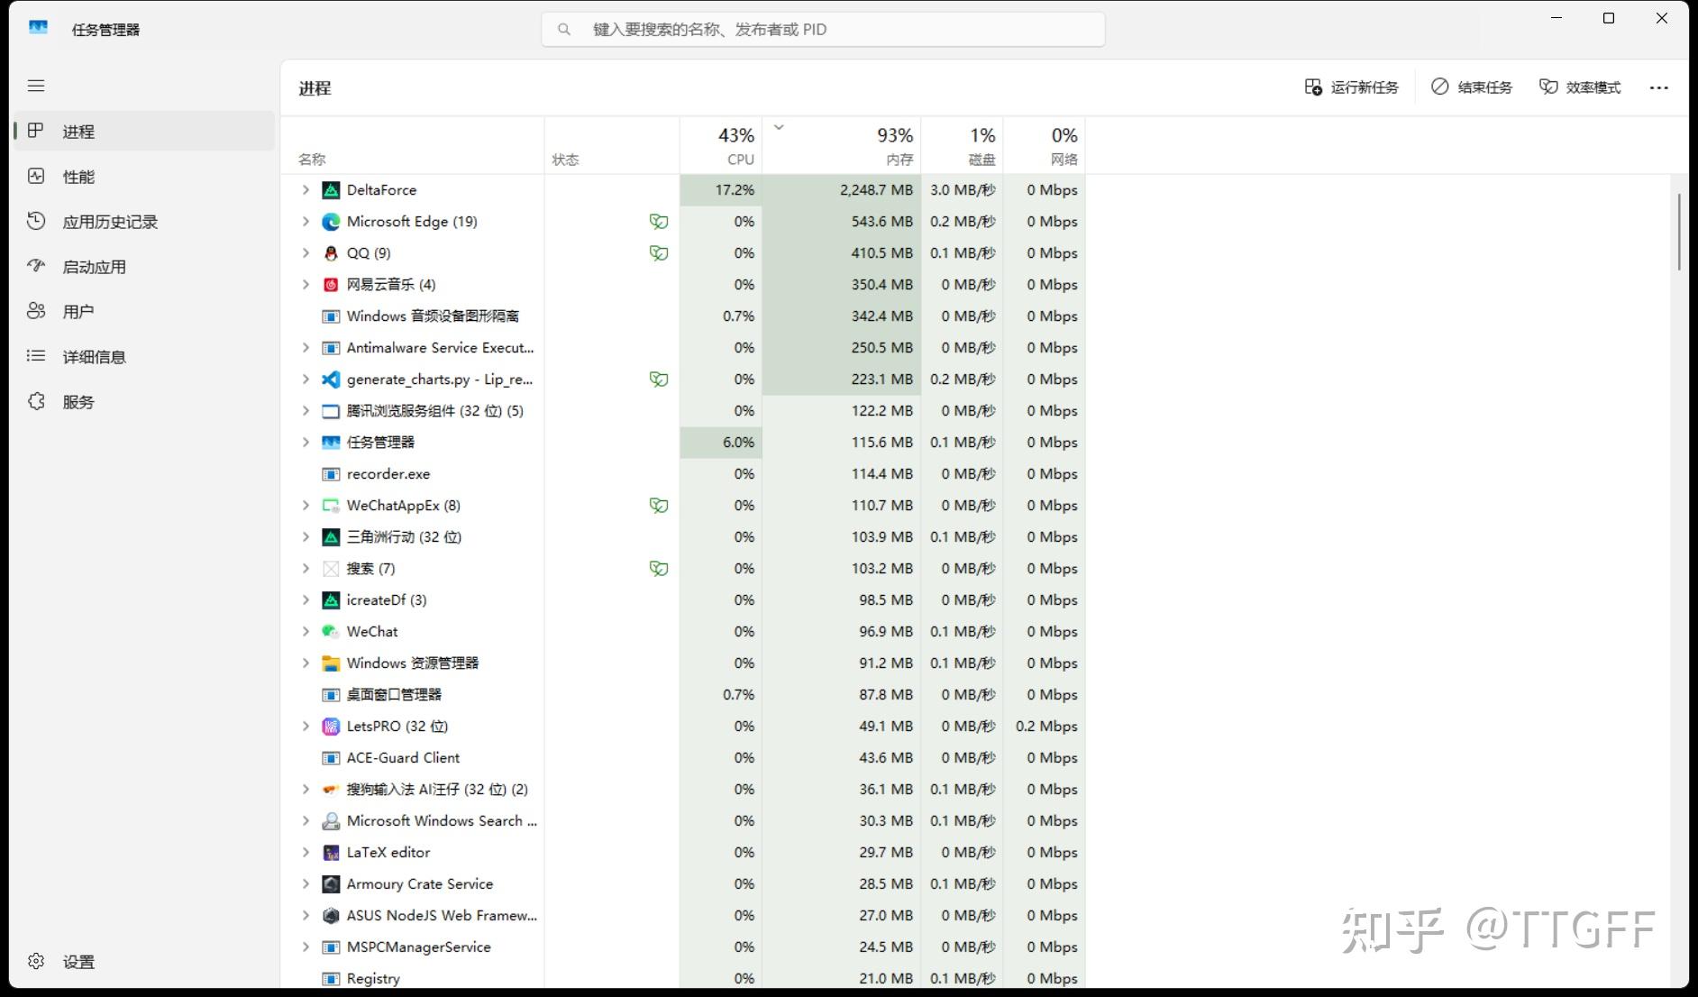Toggle the hamburger navigation menu
Screen dimensions: 1698x997
36,86
